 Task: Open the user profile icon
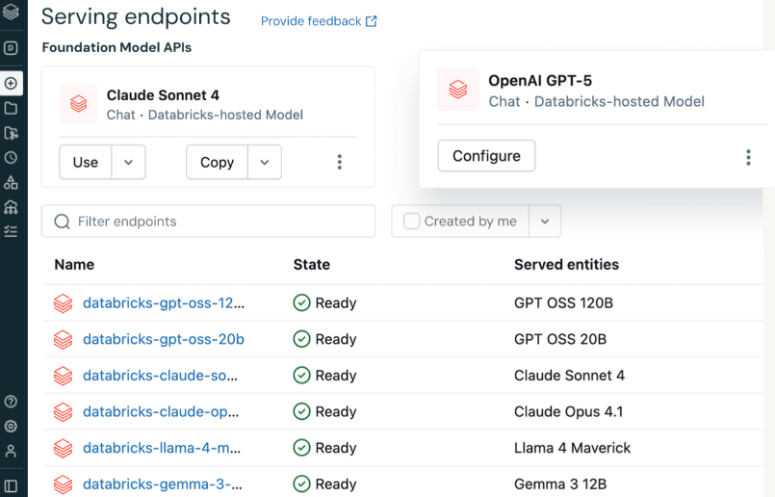coord(11,451)
